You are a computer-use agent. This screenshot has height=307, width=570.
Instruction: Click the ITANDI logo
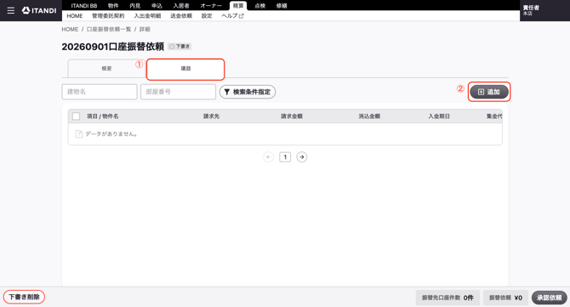click(39, 10)
